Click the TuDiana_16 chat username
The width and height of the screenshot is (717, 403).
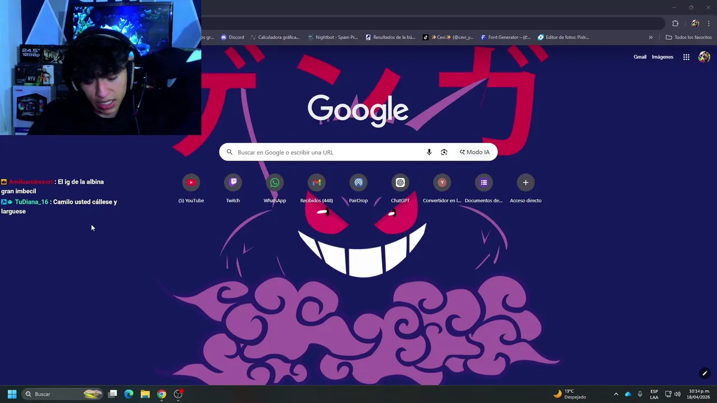tap(31, 202)
